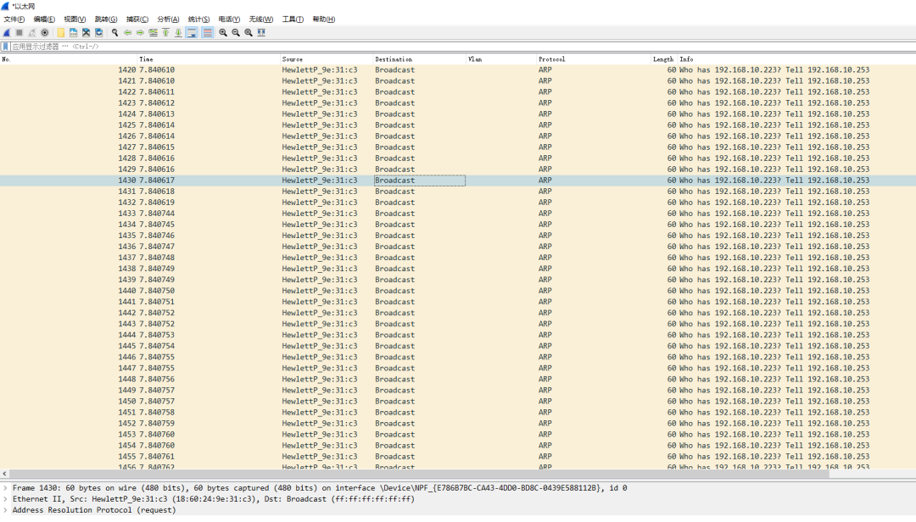This screenshot has width=916, height=522.
Task: Click the display filter input field
Action: (x=461, y=46)
